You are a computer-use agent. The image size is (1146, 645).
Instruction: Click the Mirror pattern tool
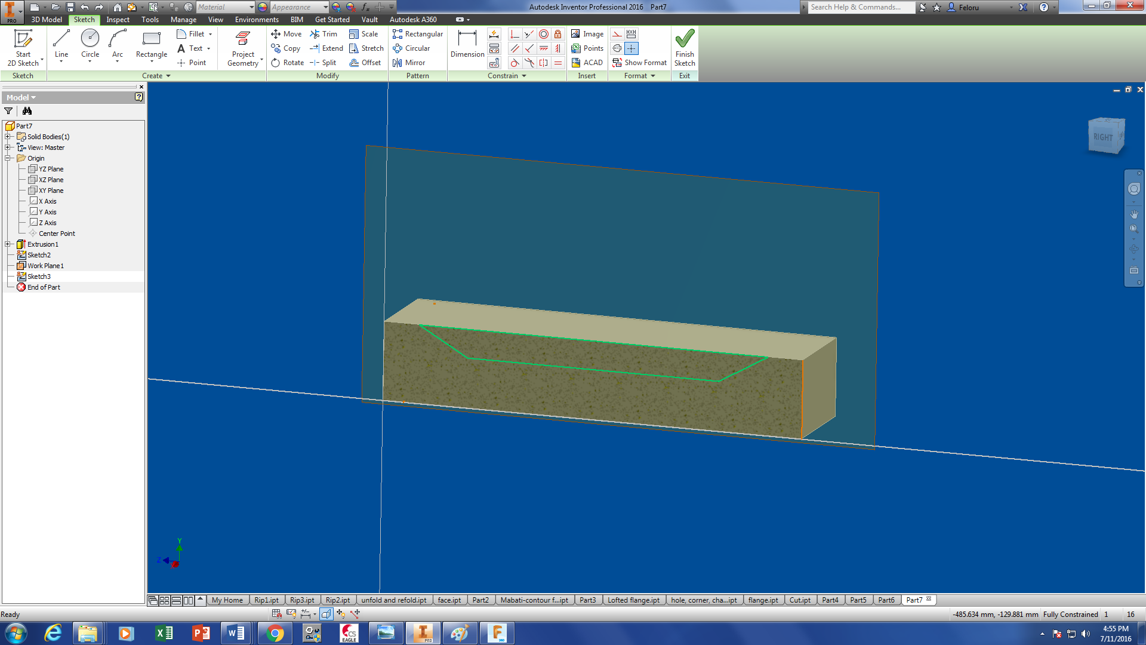(409, 63)
